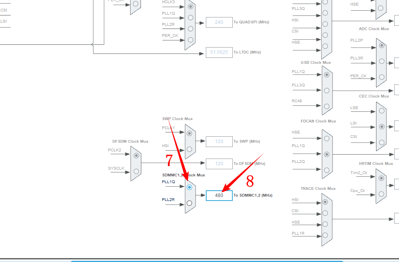This screenshot has width=399, height=262.
Task: Select PLL2Q in FDCAN Clock Mux
Action: tap(327, 170)
